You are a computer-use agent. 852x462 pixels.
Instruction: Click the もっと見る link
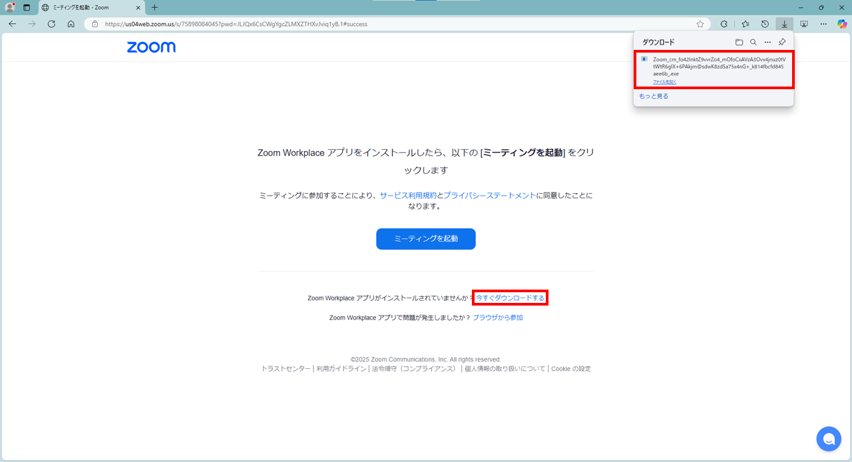tap(654, 96)
